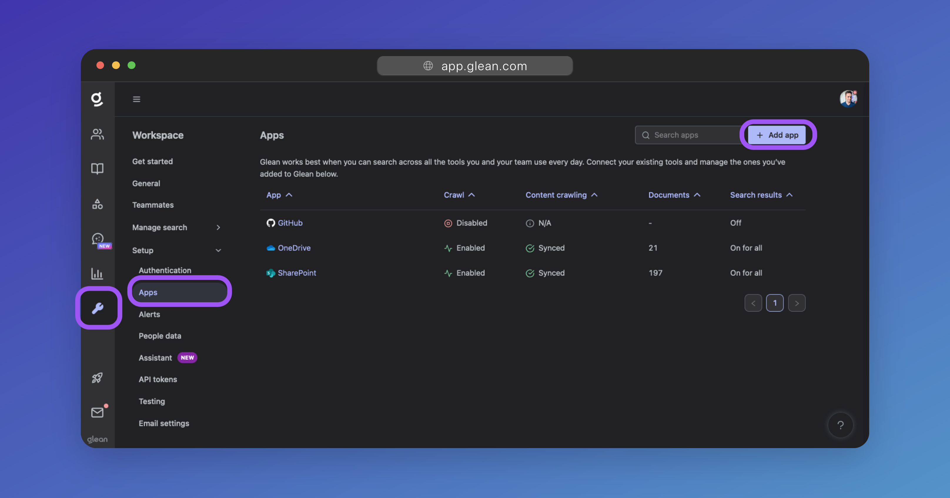Open the mail envelope icon
The image size is (950, 498).
pos(97,412)
